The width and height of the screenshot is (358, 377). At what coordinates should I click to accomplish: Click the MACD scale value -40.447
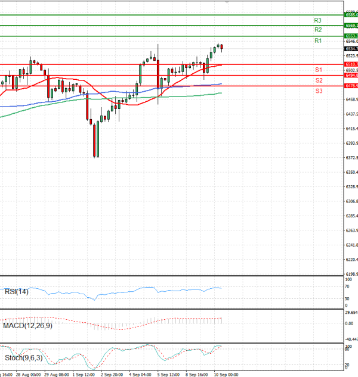coord(351,339)
